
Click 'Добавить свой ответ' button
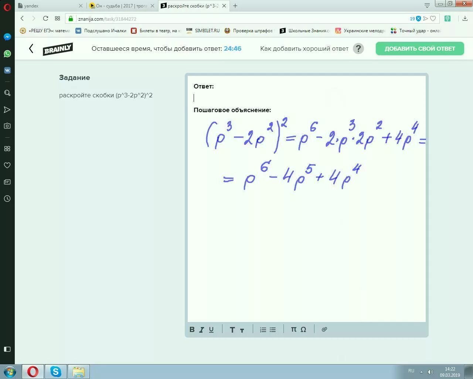[420, 48]
